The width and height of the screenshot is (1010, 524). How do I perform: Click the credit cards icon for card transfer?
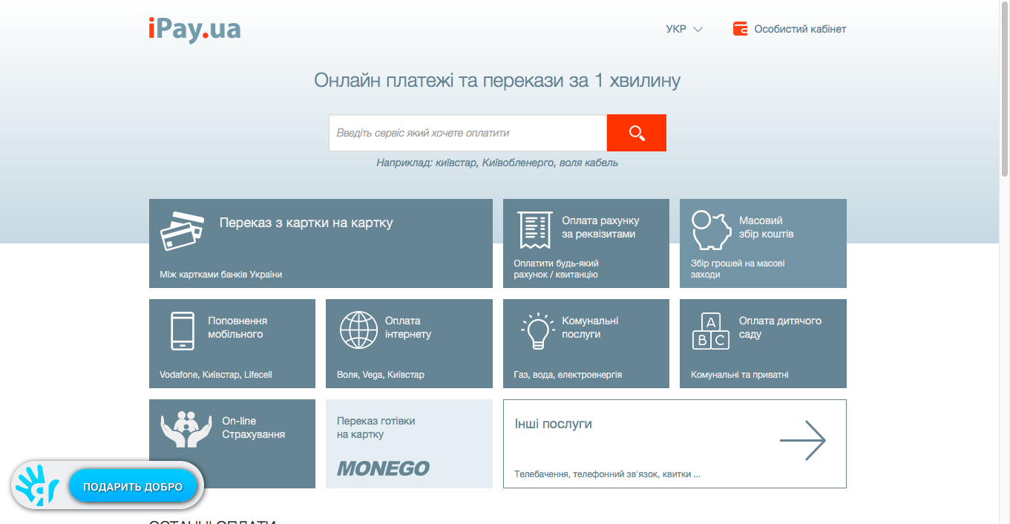pos(182,232)
